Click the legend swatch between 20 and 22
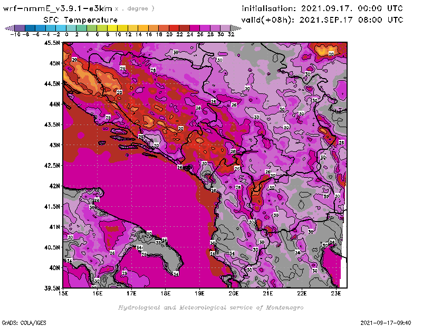Viewport: 422px width, 326px height. tap(174, 28)
